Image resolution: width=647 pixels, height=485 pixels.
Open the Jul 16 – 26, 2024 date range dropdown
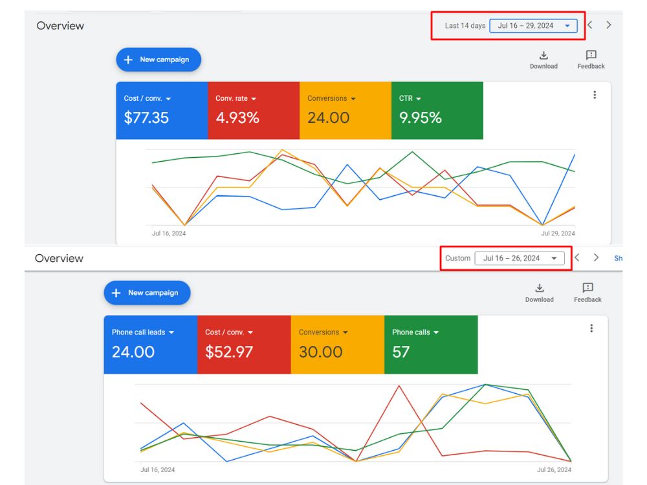coord(520,258)
